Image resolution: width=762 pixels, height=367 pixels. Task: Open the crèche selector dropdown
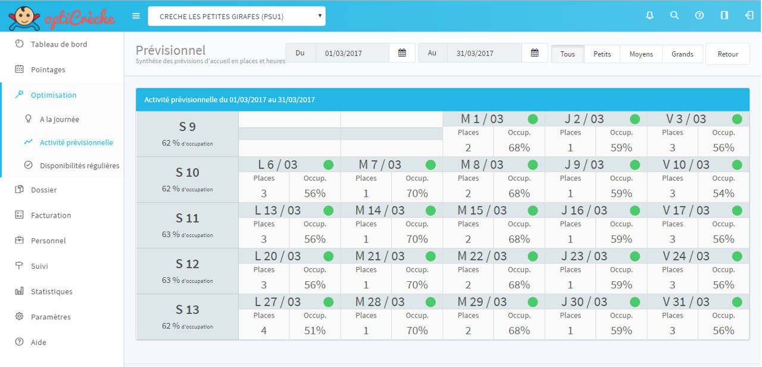tap(237, 16)
